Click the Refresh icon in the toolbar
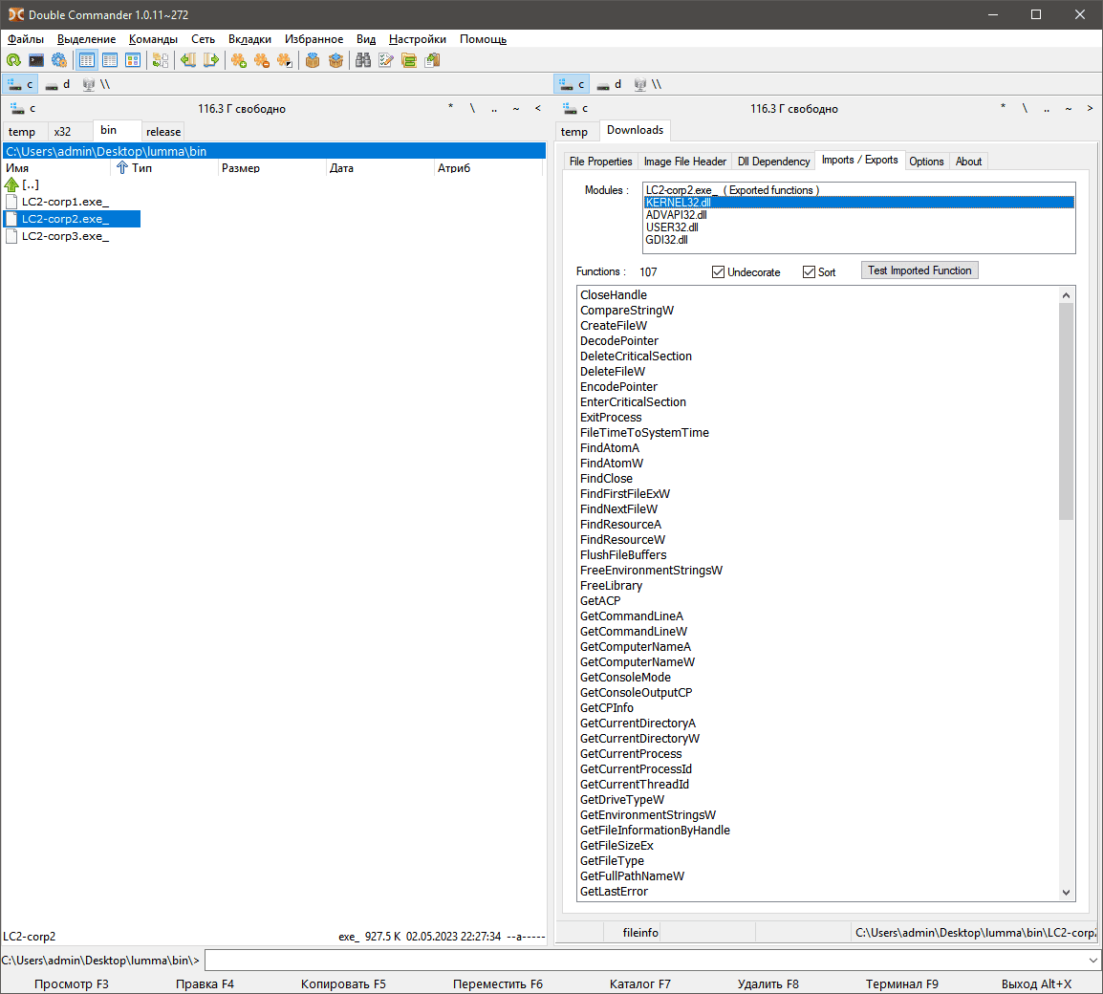The width and height of the screenshot is (1103, 994). coord(13,60)
